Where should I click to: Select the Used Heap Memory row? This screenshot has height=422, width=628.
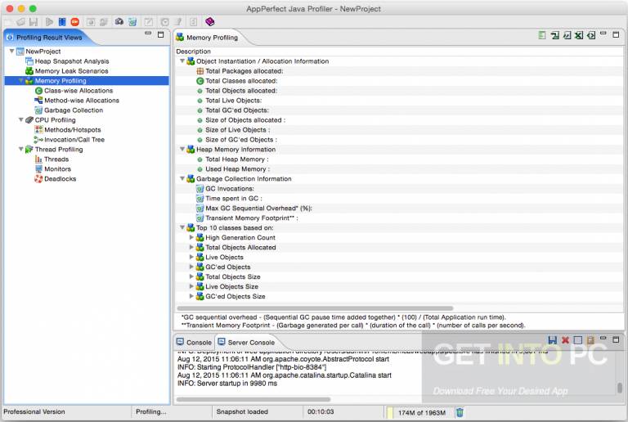398,169
